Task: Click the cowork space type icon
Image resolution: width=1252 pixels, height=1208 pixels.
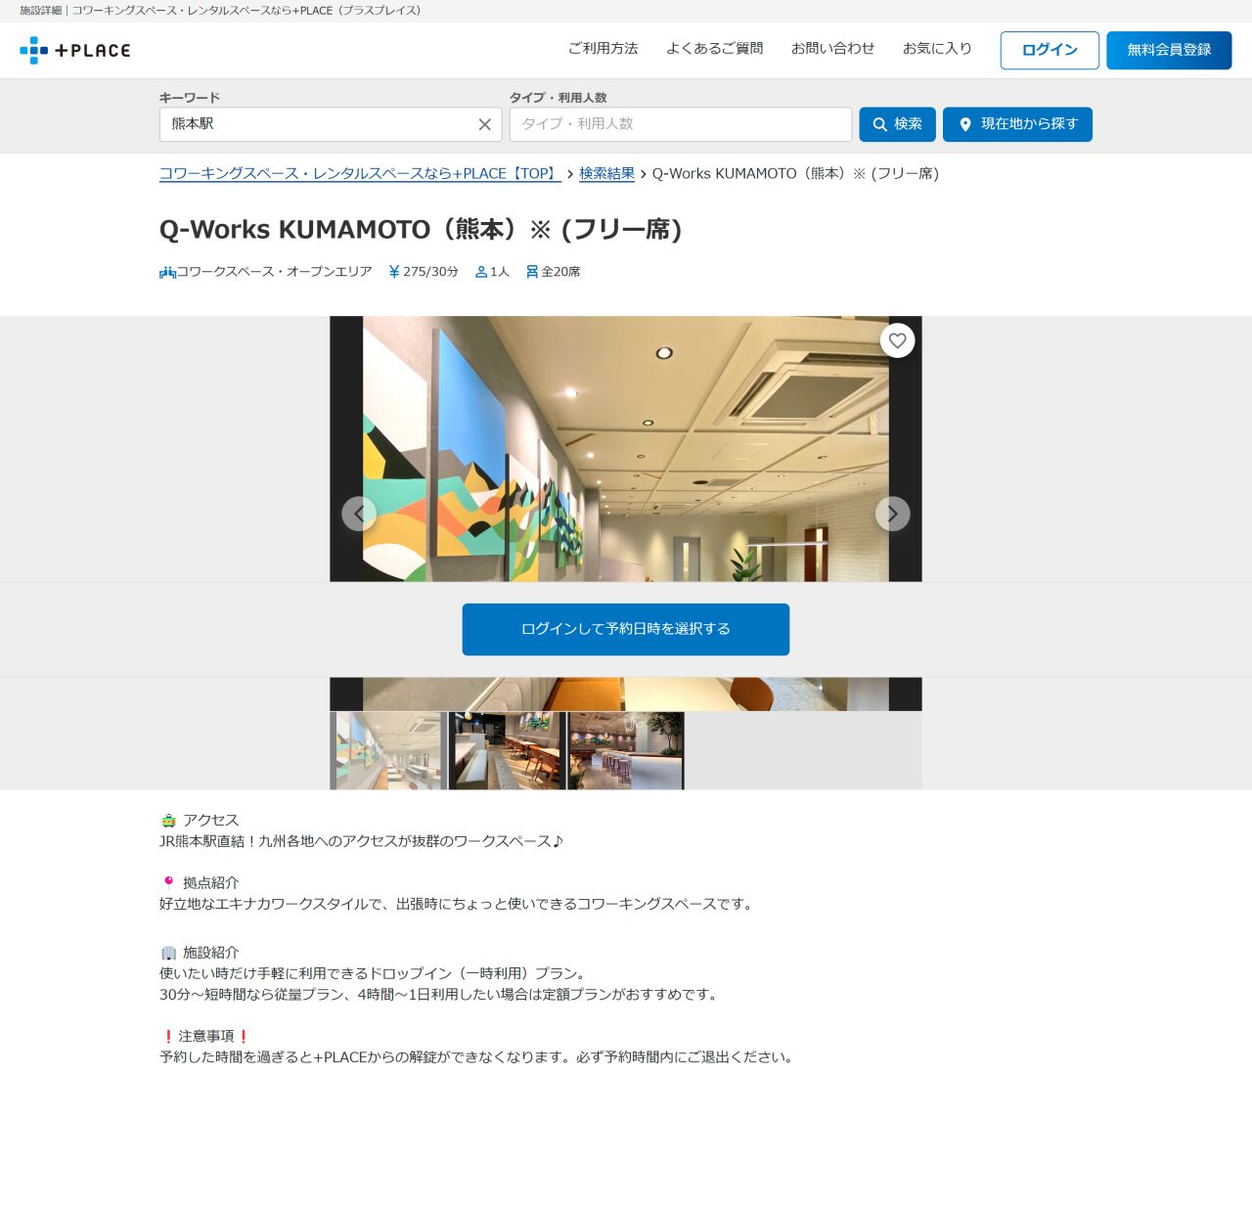Action: tap(167, 272)
